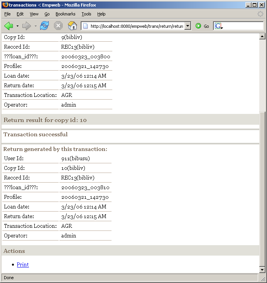Viewport: 267px width, 283px height.
Task: Click the scrollbar up arrow
Action: [x=262, y=36]
